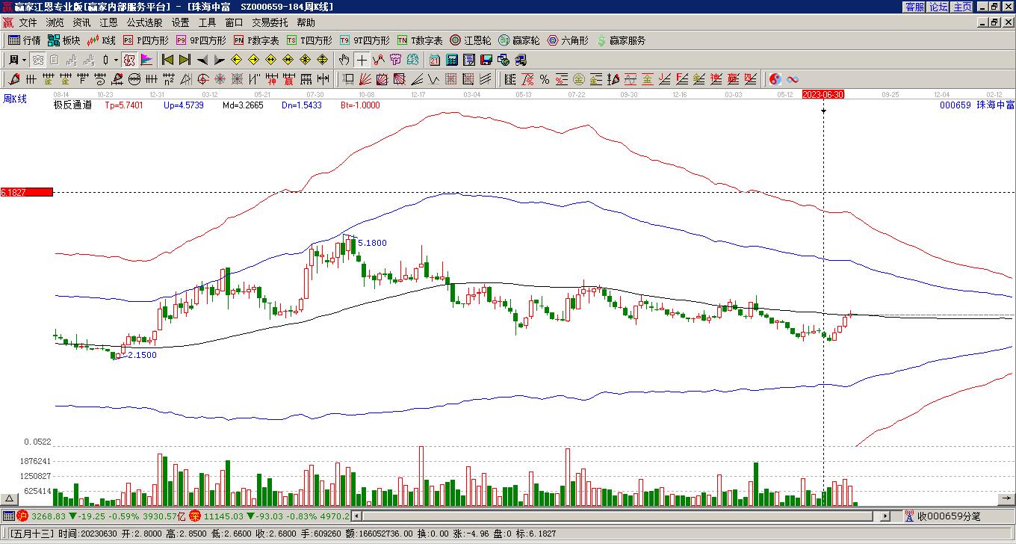Click the 000659 珠海中富 stock label

pos(976,105)
